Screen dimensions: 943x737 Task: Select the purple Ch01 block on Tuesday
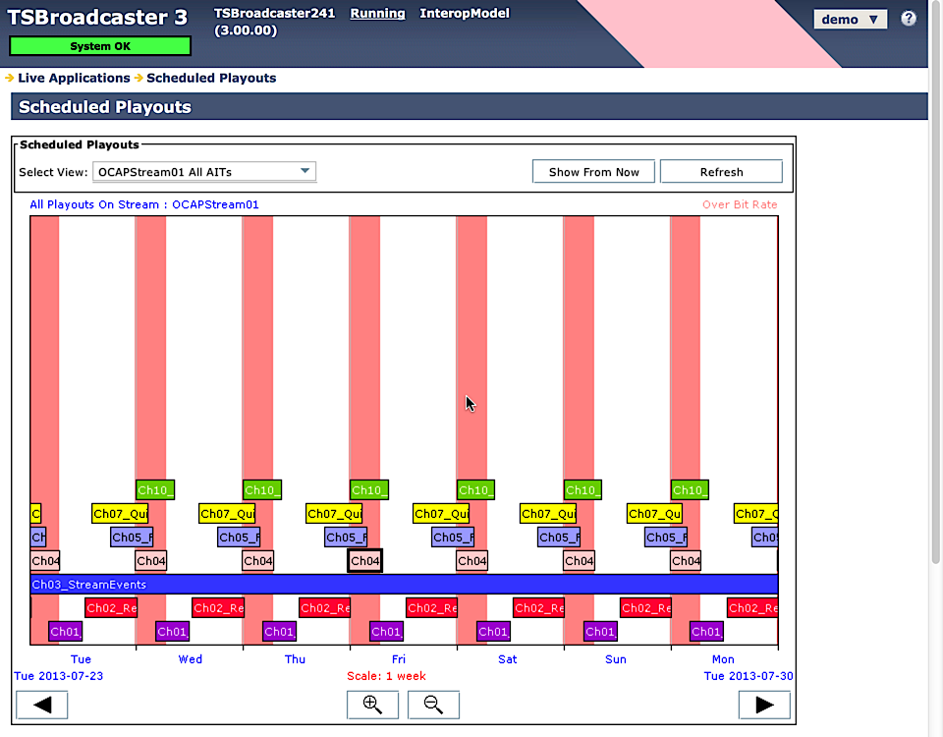[x=65, y=632]
